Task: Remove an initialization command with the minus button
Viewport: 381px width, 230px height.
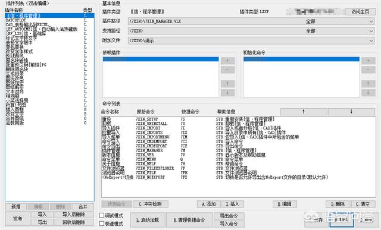Action: (x=368, y=70)
